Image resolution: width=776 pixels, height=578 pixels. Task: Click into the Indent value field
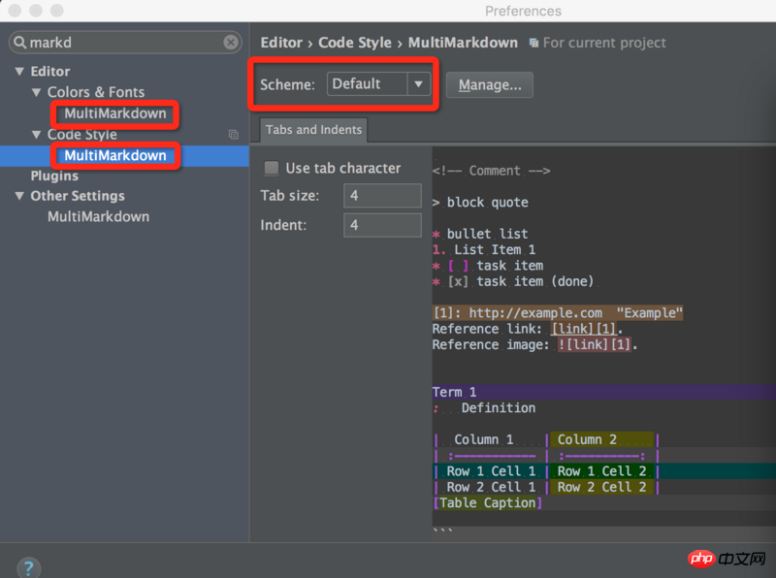(381, 225)
